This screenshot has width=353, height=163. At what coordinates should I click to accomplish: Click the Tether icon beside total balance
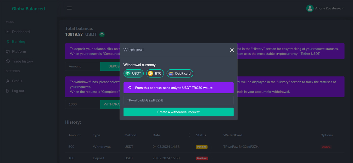coord(102,34)
